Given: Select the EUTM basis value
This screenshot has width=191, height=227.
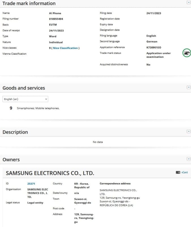Looking at the screenshot, I should point(53,25).
